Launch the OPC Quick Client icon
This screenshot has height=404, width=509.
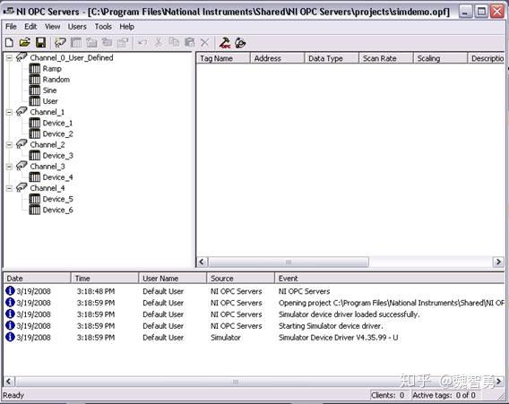[x=225, y=43]
